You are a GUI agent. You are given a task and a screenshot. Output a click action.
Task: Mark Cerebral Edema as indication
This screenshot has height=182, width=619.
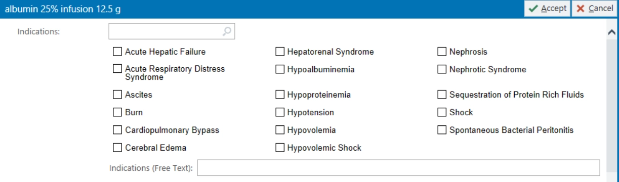[x=117, y=148]
